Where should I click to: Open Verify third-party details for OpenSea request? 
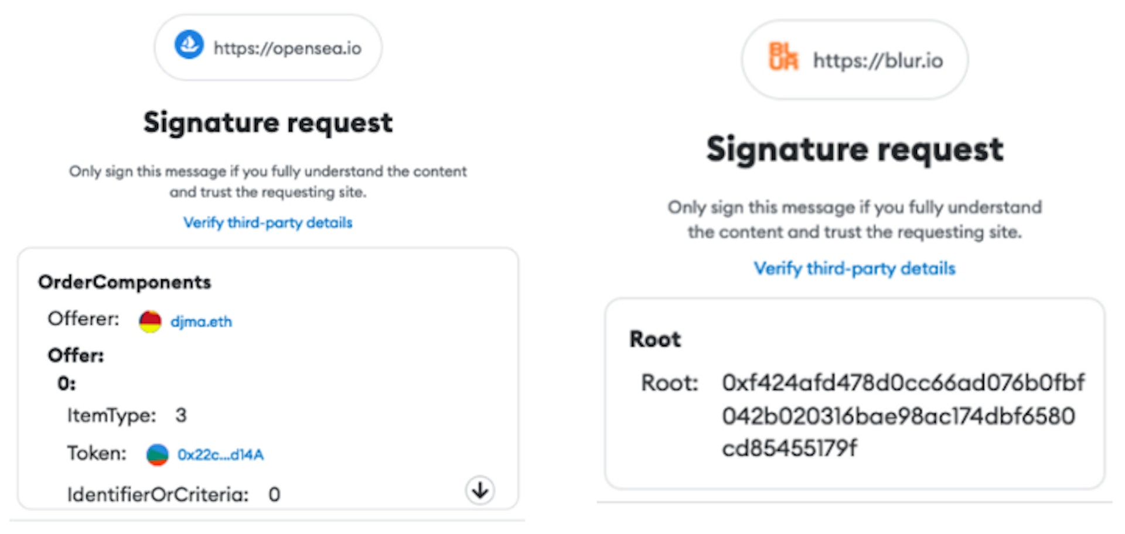coord(268,222)
